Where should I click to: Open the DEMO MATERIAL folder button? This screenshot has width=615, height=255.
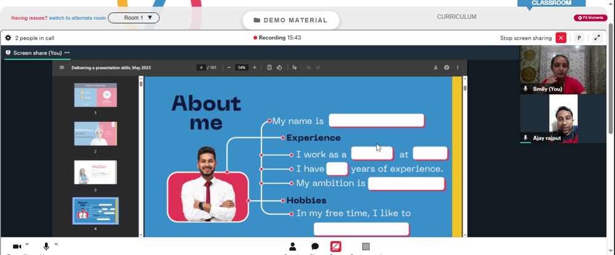[x=291, y=20]
